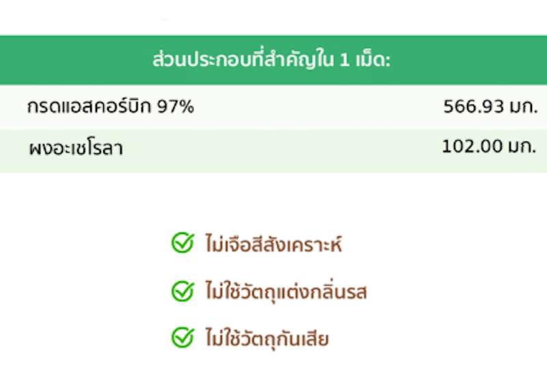Click the header title ส่วนประกอบที่สำคัญใน 1 เม็ด
The width and height of the screenshot is (547, 381).
pyautogui.click(x=271, y=60)
